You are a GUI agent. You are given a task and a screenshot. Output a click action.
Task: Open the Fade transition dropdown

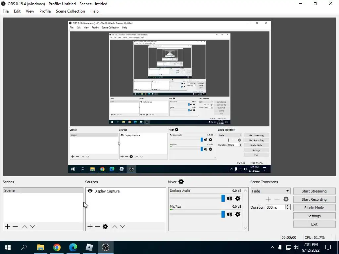271,191
